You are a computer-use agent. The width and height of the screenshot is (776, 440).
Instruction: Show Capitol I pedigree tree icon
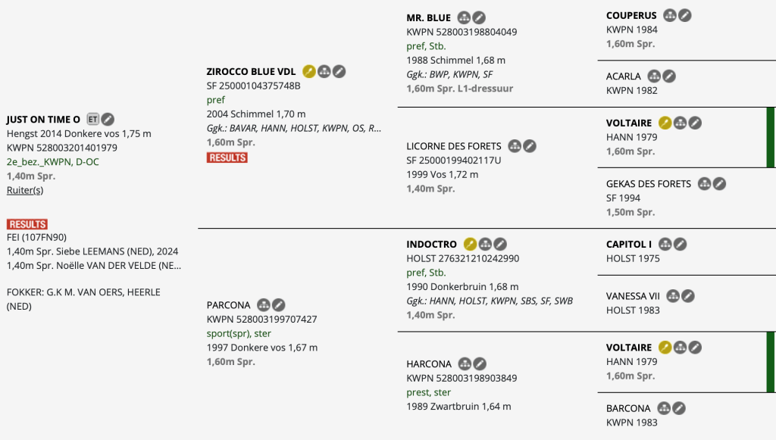[665, 244]
